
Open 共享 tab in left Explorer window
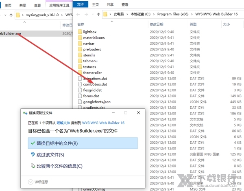click(23, 5)
